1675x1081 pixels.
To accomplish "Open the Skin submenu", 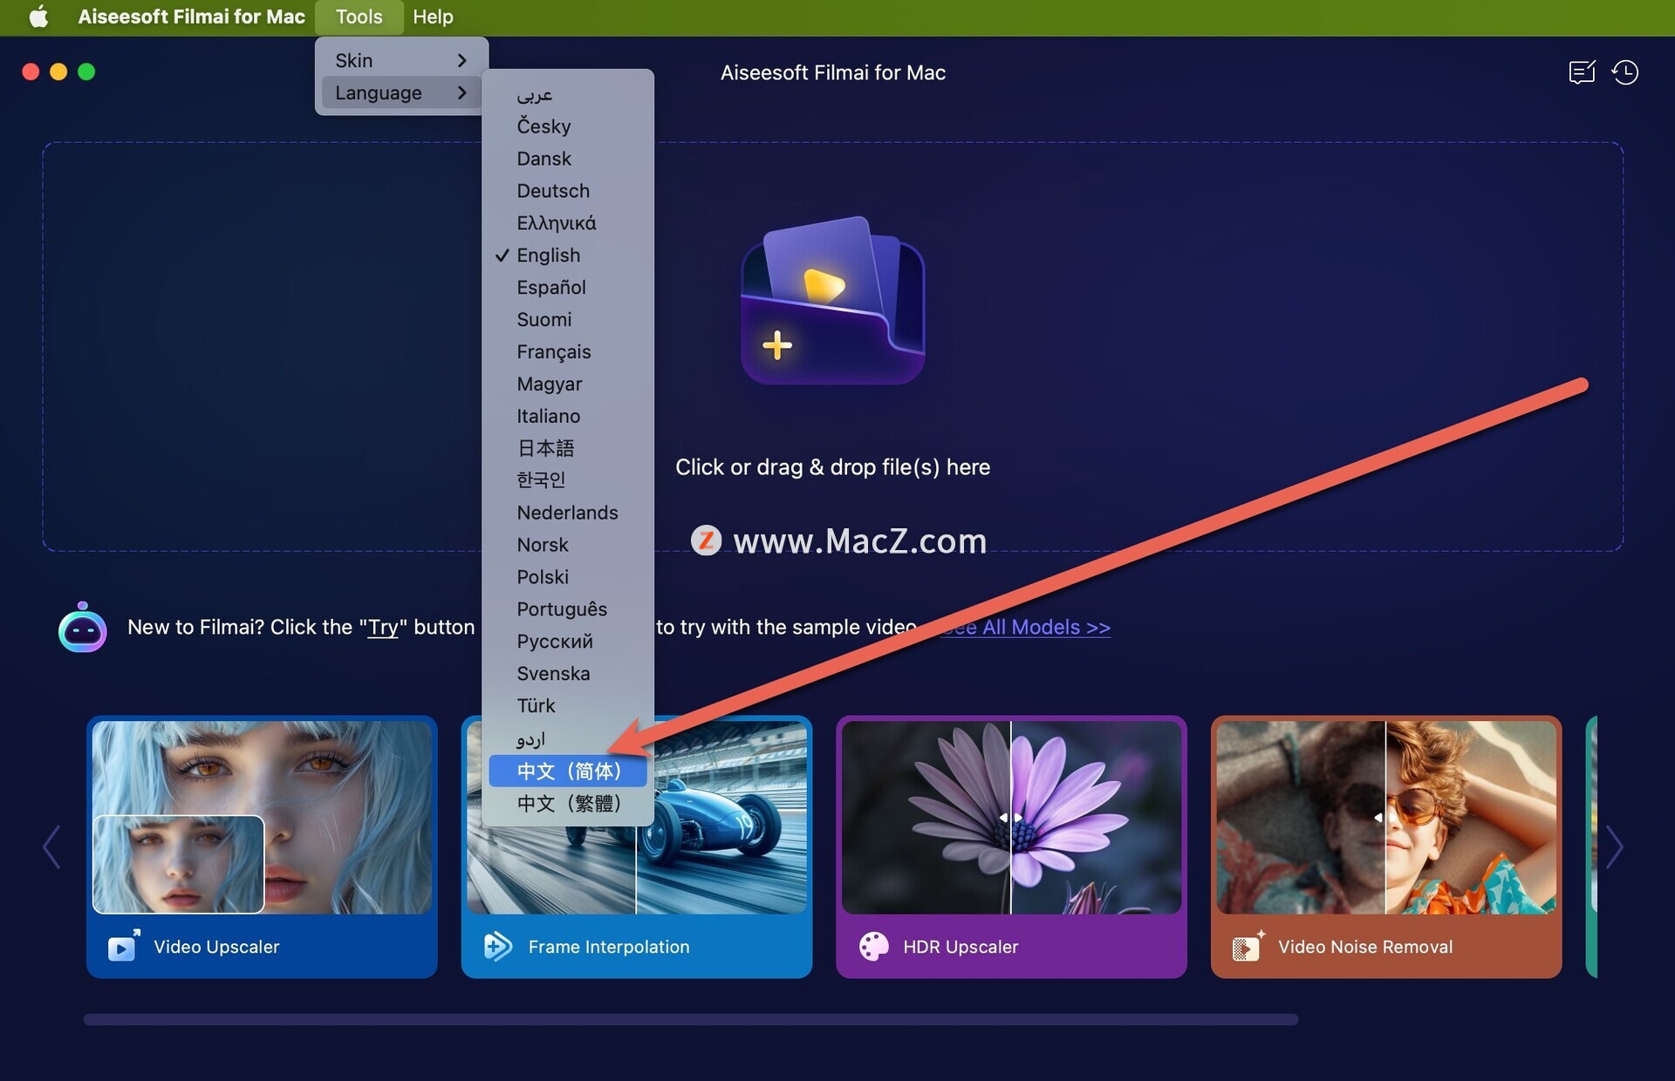I will pyautogui.click(x=401, y=60).
